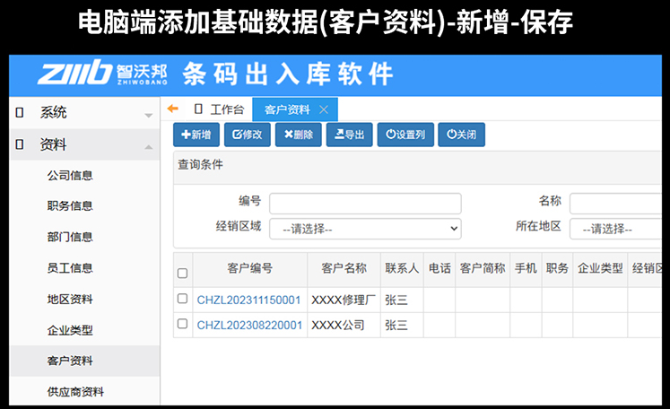Screen dimensions: 670x409
Task: Open 员工信息 in the sidebar
Action: [70, 268]
